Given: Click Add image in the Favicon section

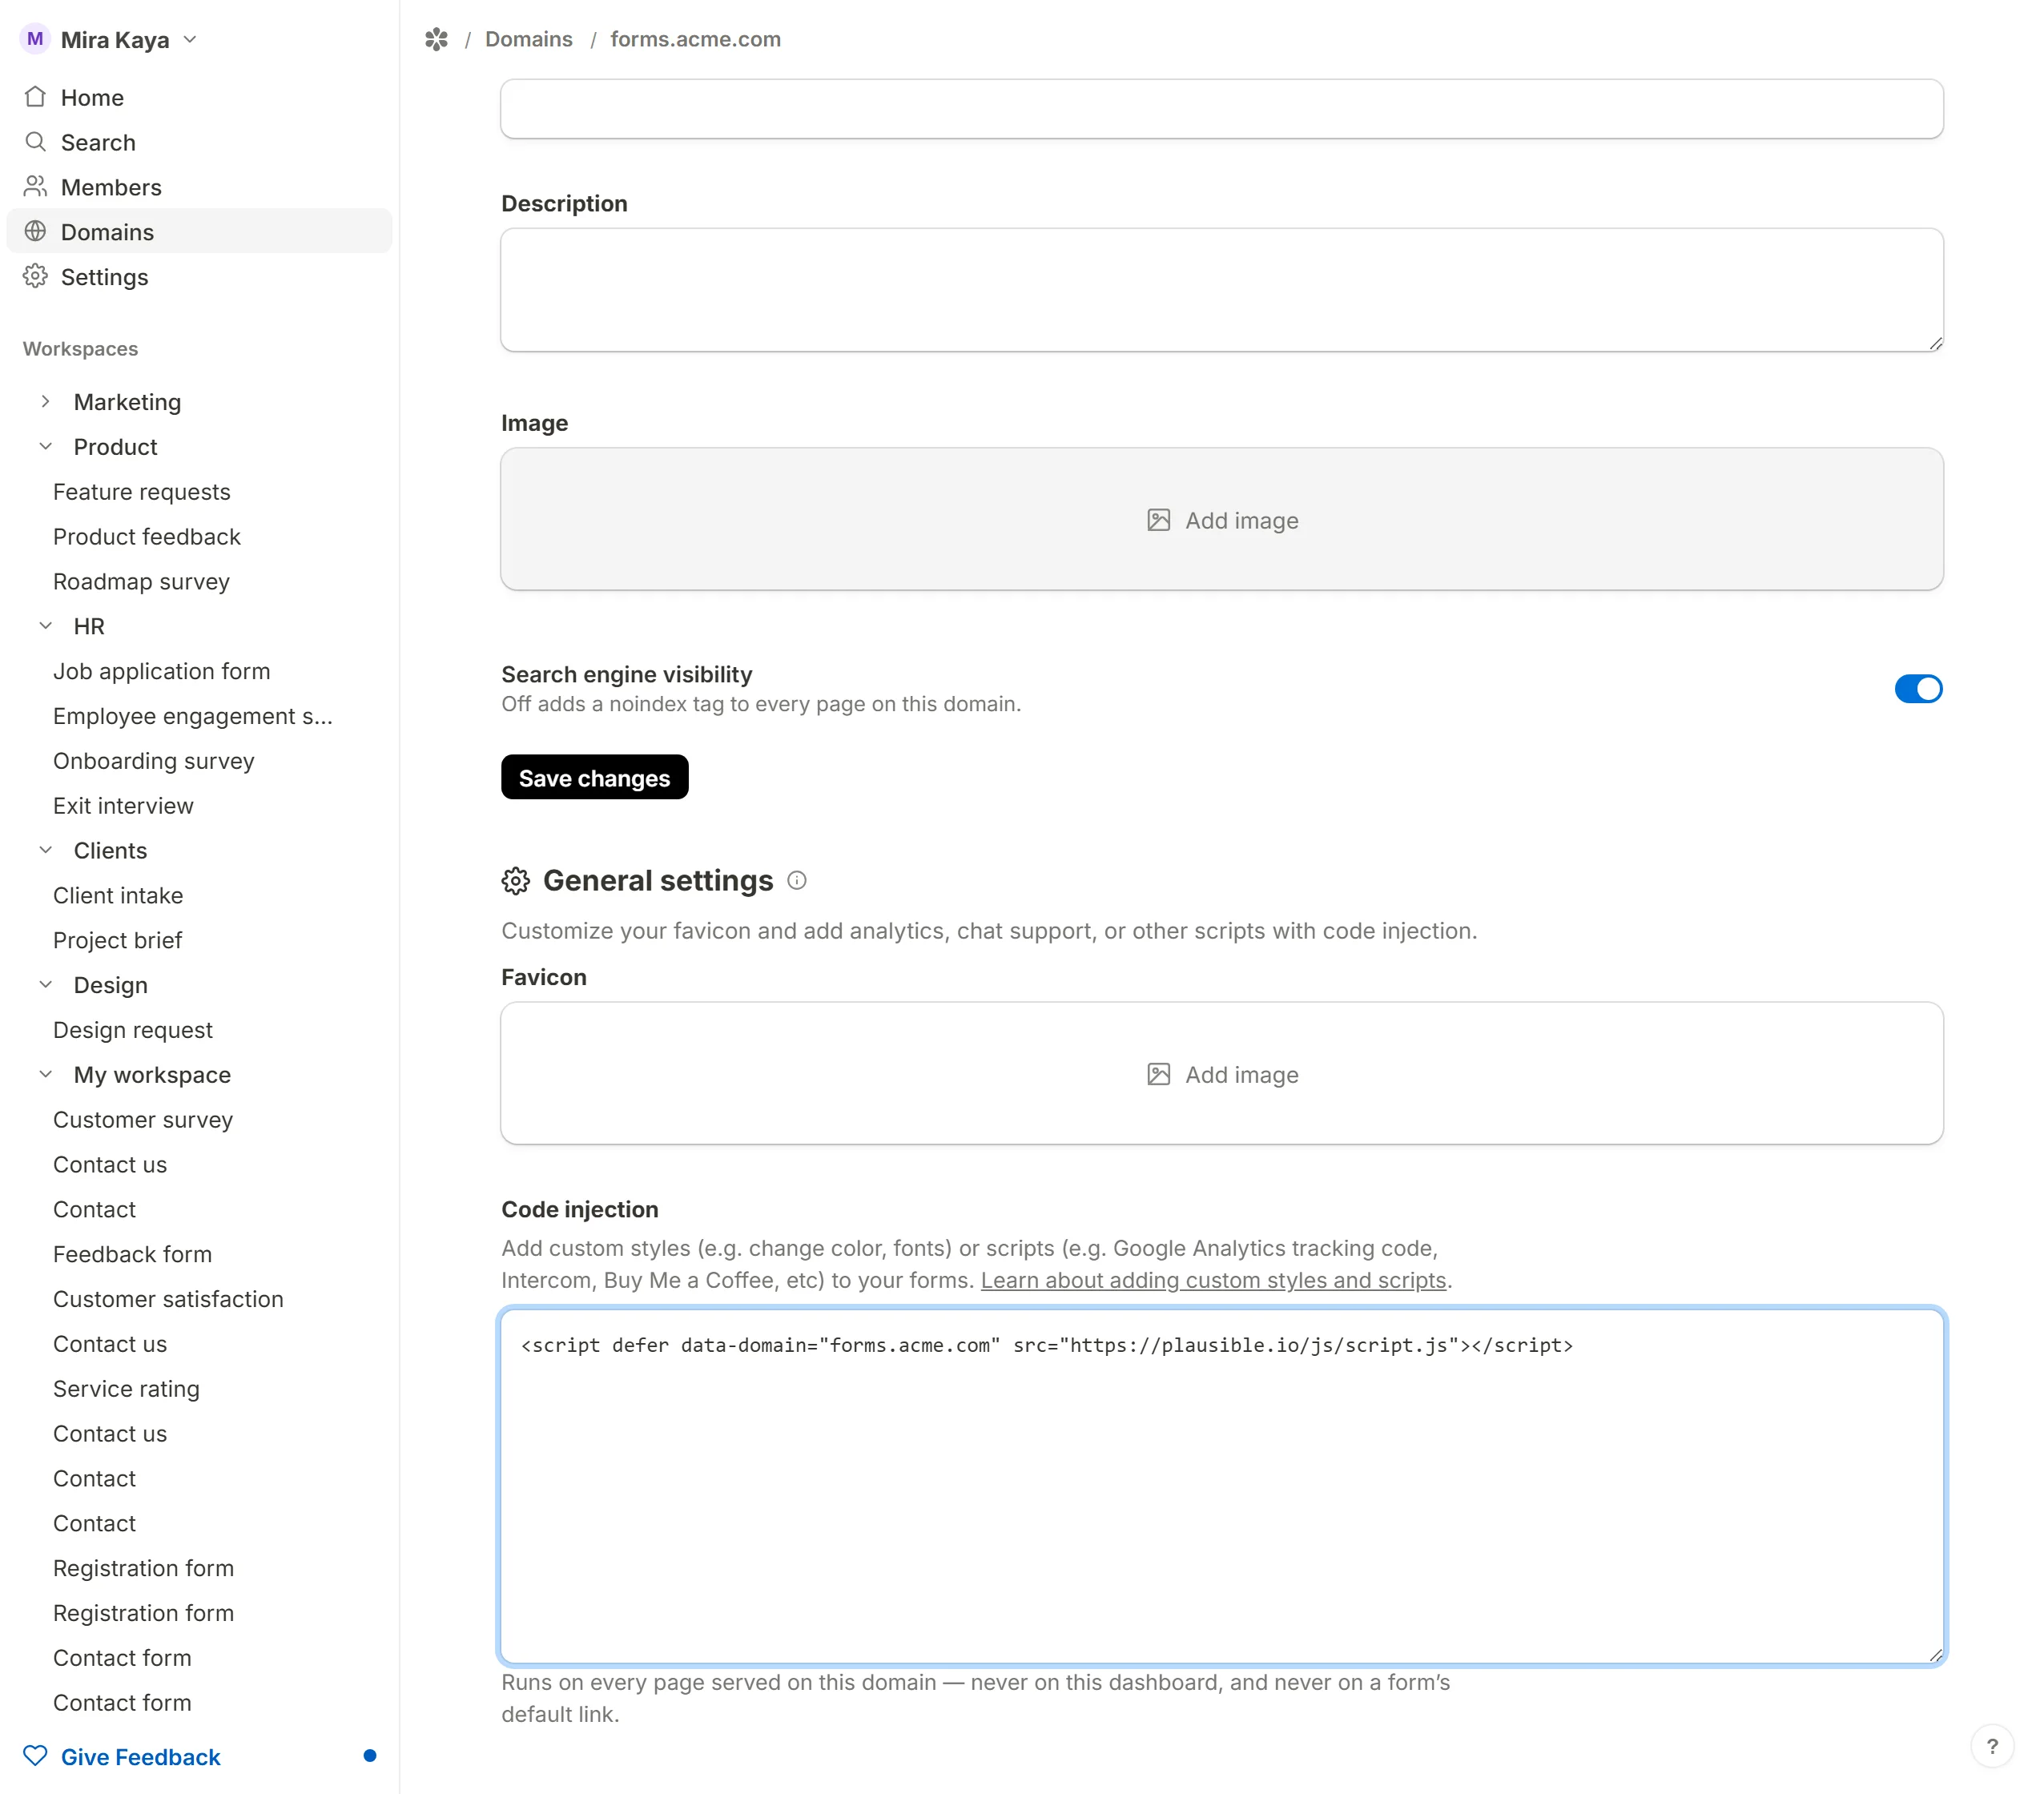Looking at the screenshot, I should tap(1221, 1073).
